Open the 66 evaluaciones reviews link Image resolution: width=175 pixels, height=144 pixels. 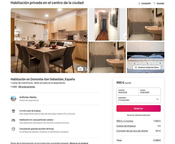pyautogui.click(x=27, y=87)
